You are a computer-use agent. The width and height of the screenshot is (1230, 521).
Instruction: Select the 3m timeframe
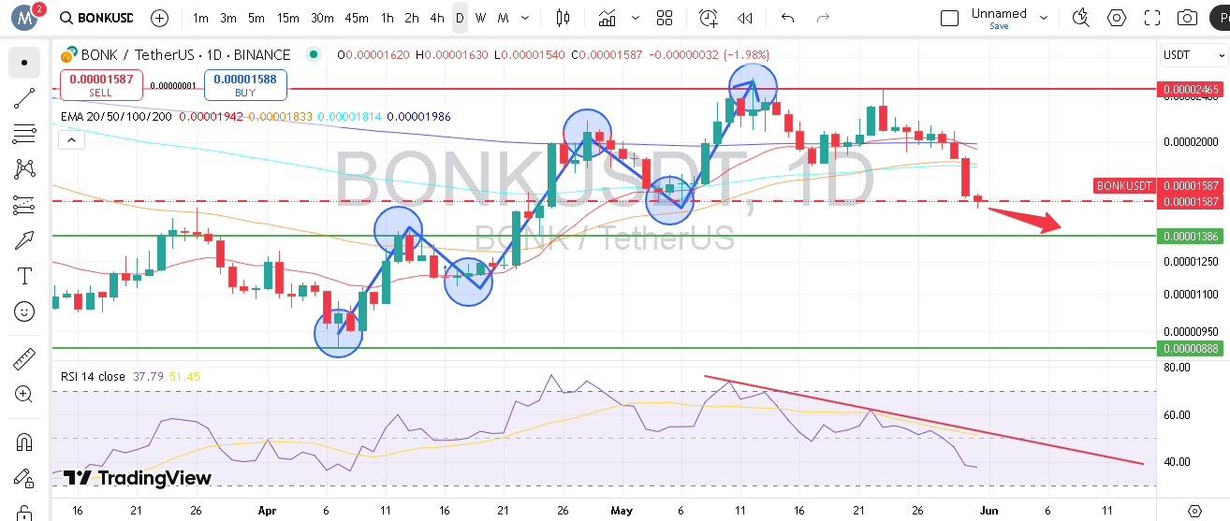228,18
